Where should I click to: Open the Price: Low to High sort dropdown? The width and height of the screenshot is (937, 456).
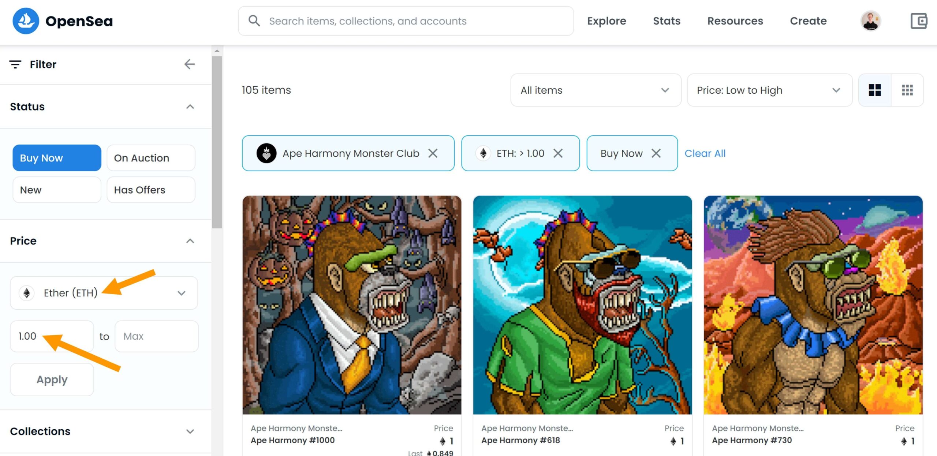769,90
